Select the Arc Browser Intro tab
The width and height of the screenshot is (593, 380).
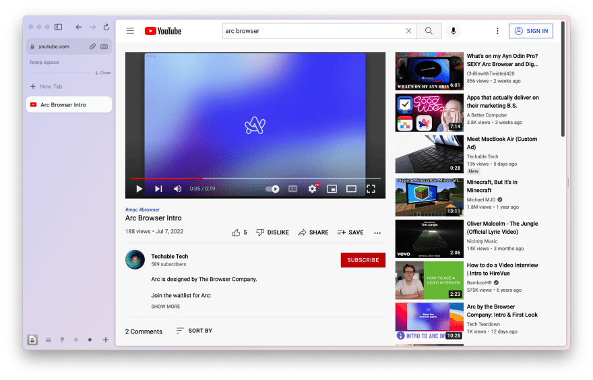69,104
